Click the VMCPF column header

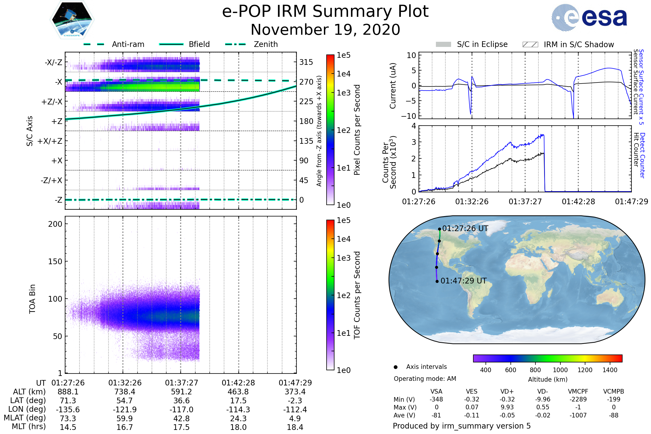coord(578,392)
